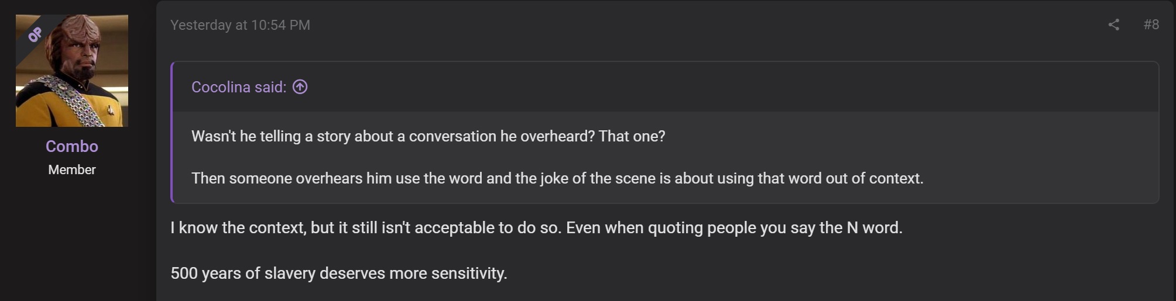Click the empty area below the Member label
Viewport: 1176px width, 301px height.
click(x=72, y=240)
